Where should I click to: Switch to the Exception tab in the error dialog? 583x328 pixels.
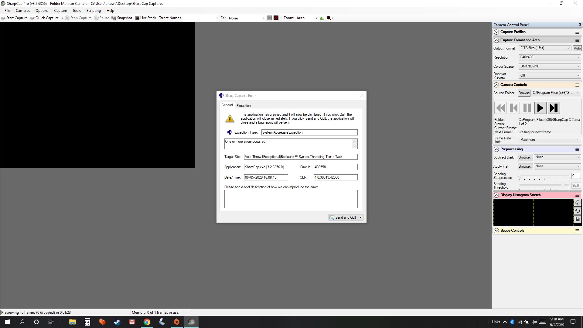pyautogui.click(x=244, y=106)
